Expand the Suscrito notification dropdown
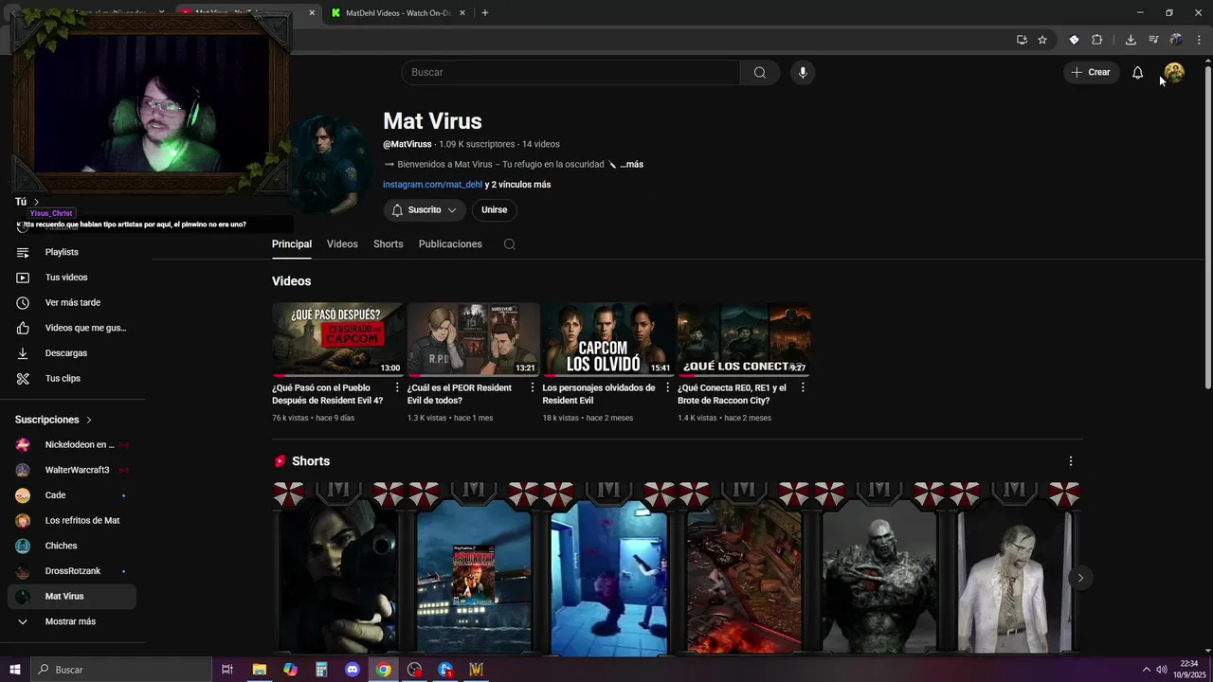1213x682 pixels. 425,210
